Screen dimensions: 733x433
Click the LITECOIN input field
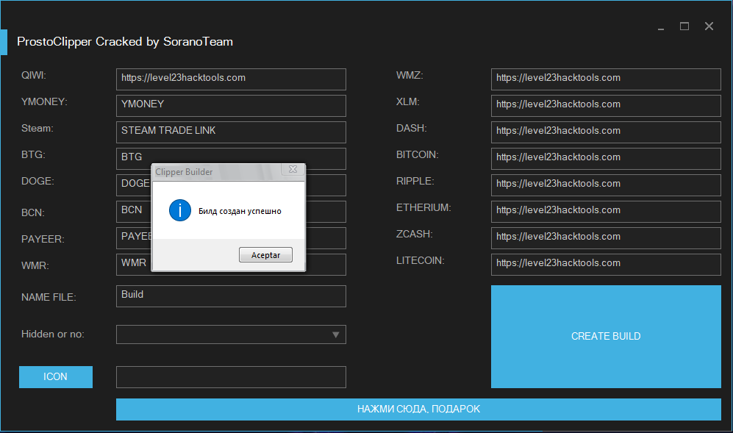point(606,265)
